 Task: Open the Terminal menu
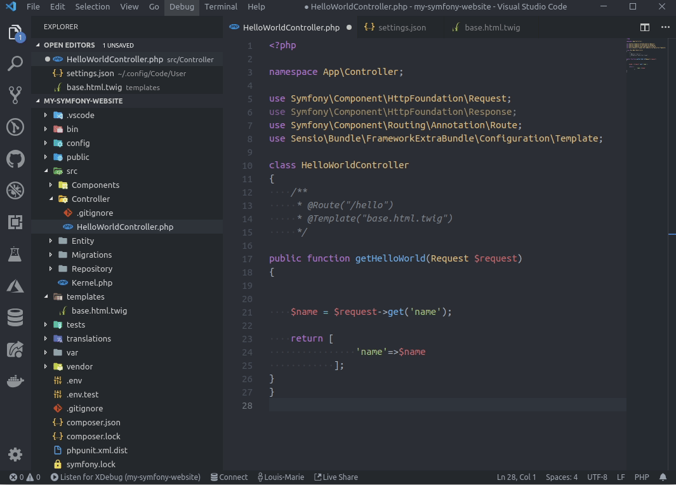221,6
